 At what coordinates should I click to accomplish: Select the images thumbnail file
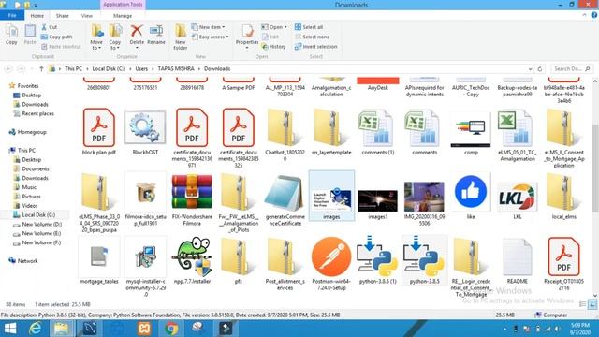tap(331, 196)
